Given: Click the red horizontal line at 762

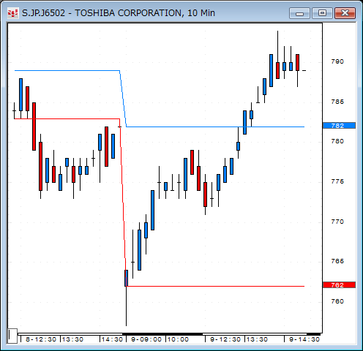Looking at the screenshot, I should 215,286.
